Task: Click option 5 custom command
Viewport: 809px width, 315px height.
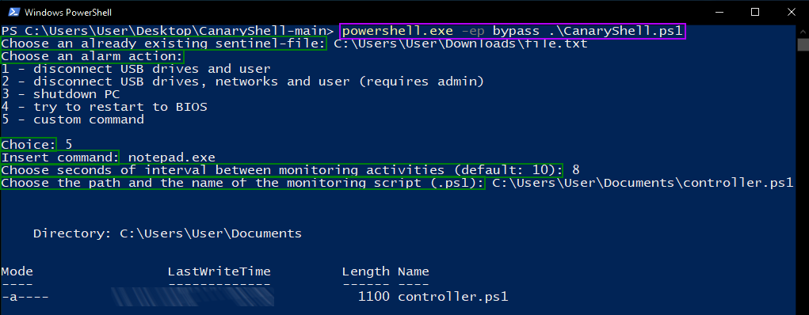Action: pyautogui.click(x=73, y=120)
